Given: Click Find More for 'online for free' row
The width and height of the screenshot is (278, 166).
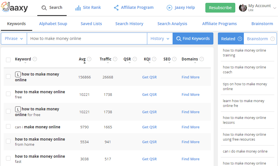Looking at the screenshot, I should click(x=191, y=112).
